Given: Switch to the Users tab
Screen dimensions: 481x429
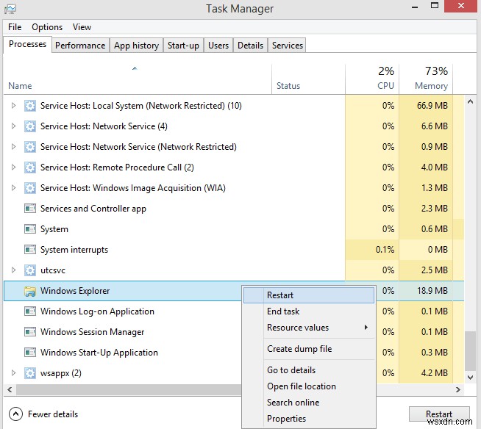Looking at the screenshot, I should point(218,46).
